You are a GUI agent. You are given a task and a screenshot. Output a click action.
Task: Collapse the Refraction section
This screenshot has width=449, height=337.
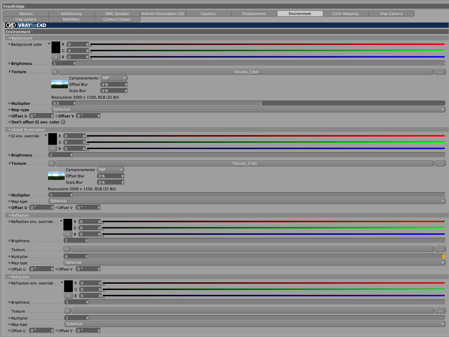(10, 277)
